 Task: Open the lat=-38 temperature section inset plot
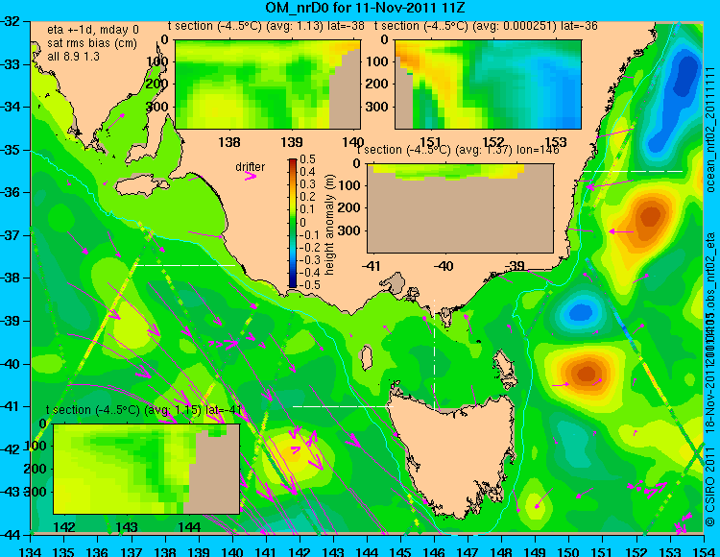click(x=268, y=85)
